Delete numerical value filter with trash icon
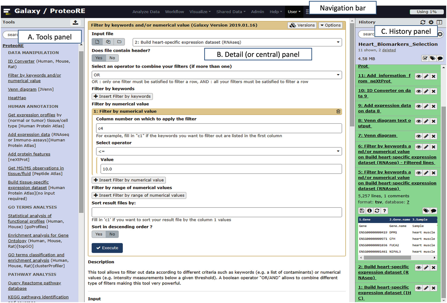447x303 pixels. 338,111
